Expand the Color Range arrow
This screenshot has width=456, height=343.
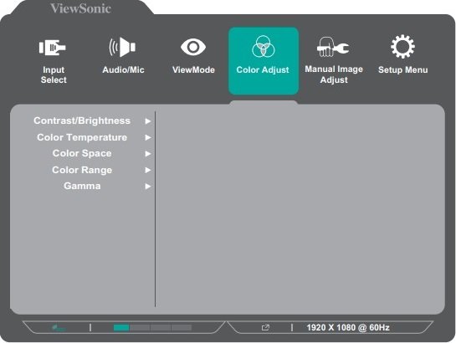[x=148, y=170]
